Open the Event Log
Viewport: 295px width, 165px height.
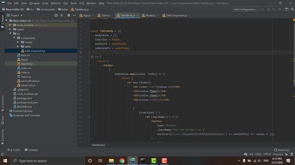[282, 150]
